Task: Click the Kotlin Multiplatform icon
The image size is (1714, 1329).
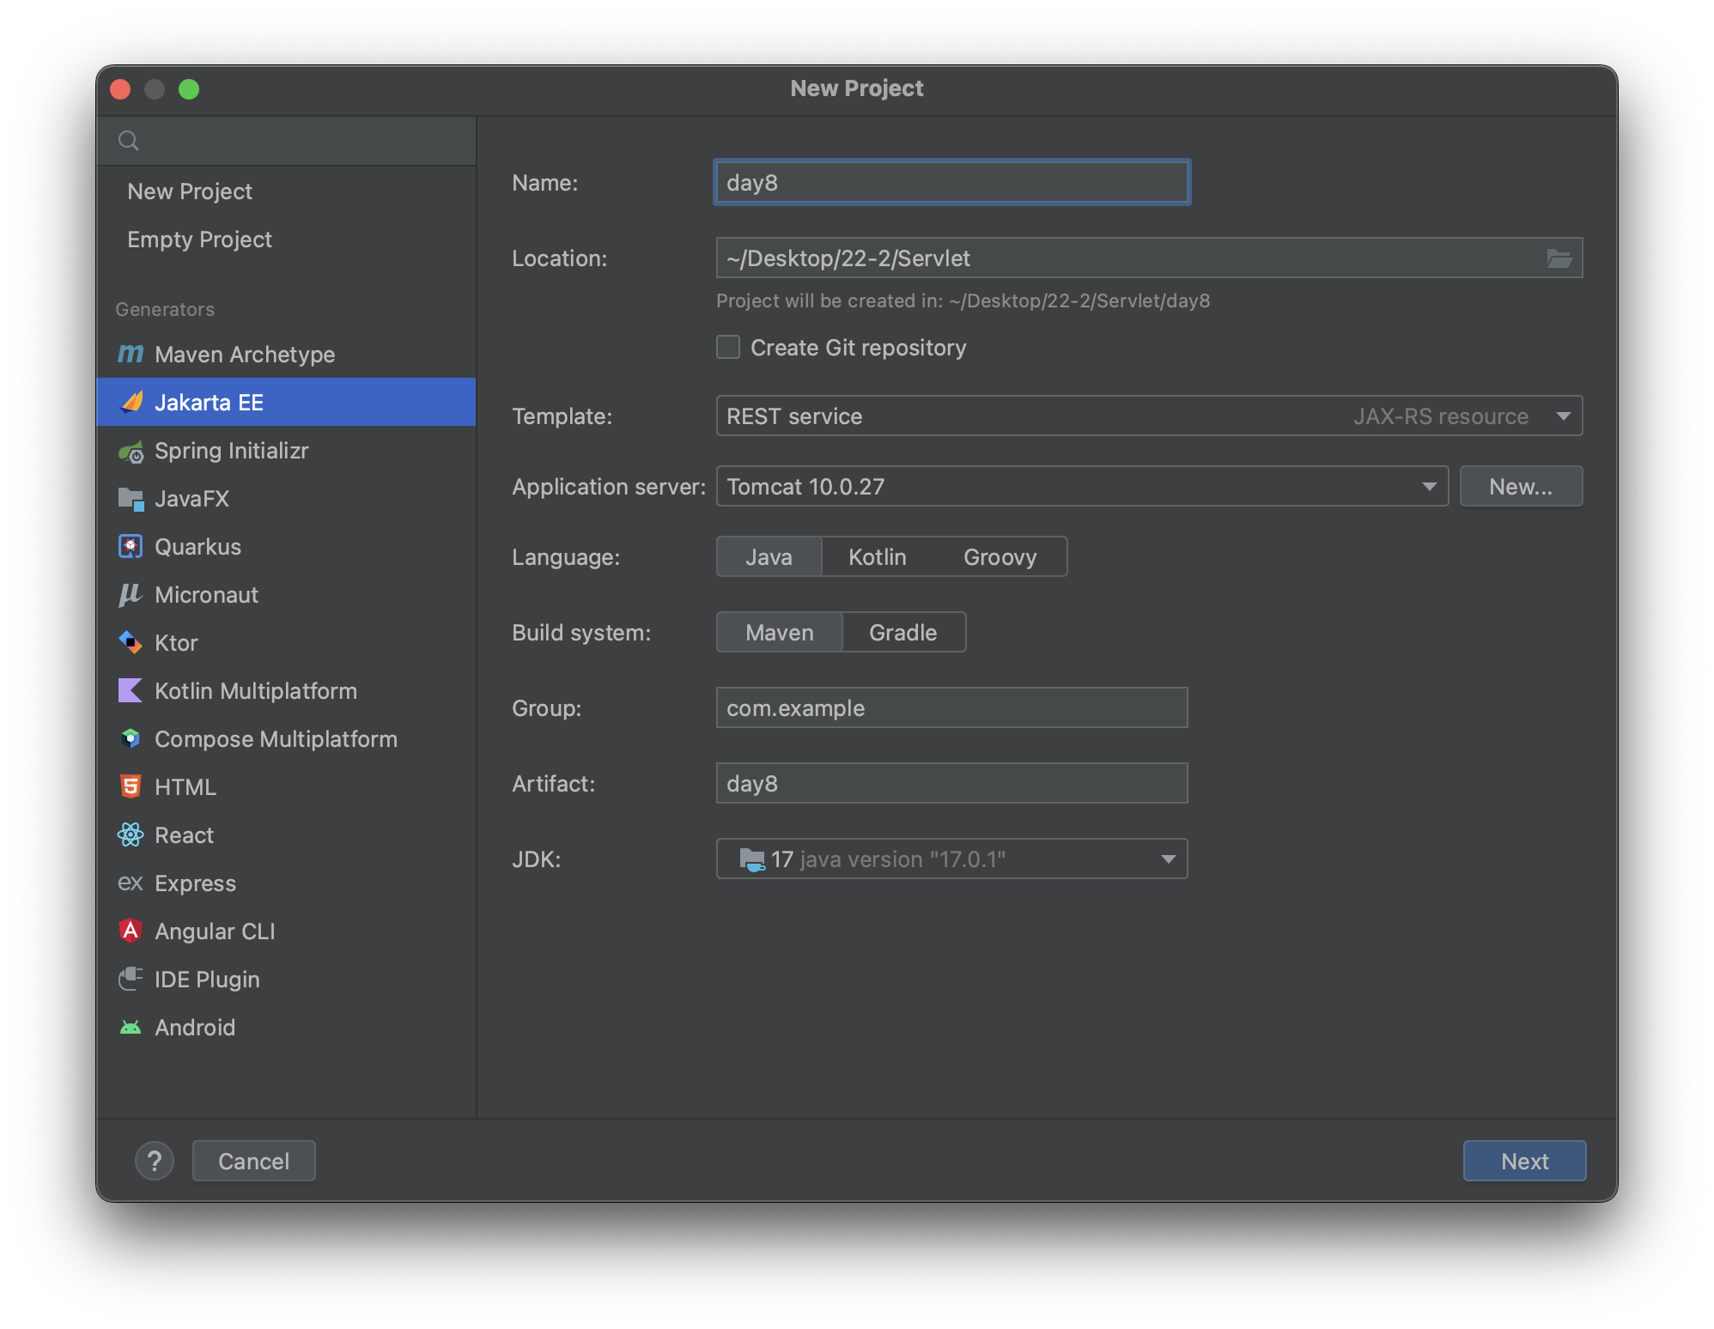Action: [131, 691]
